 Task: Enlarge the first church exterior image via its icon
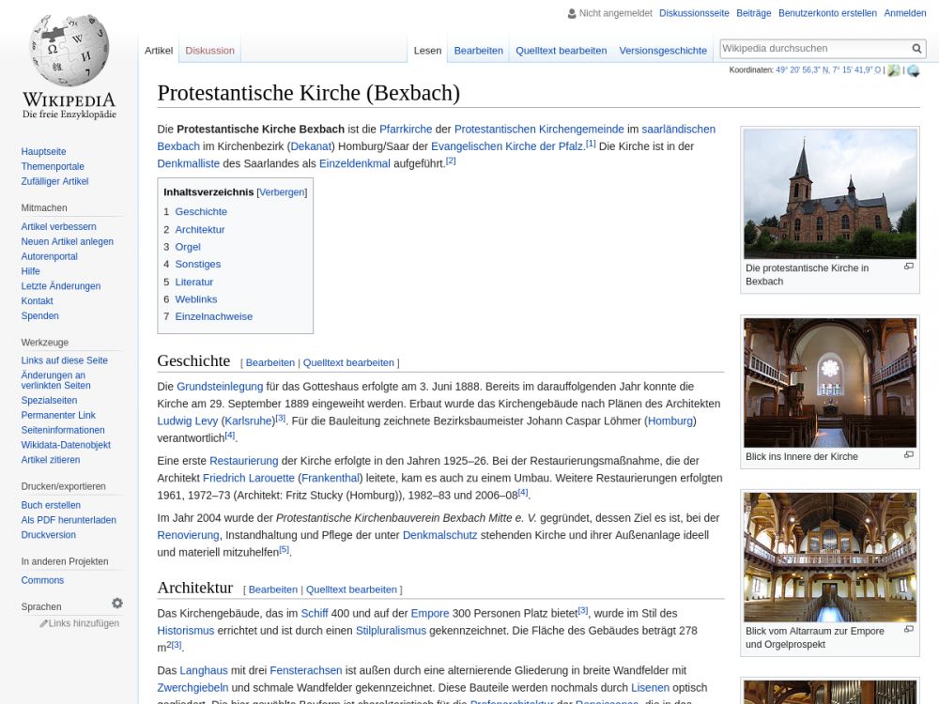pyautogui.click(x=908, y=267)
